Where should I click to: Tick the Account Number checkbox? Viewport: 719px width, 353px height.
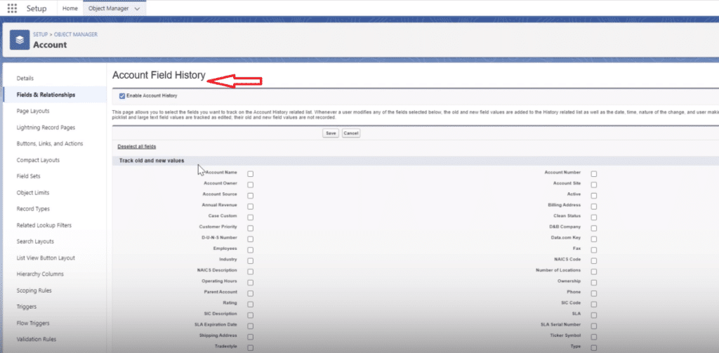click(593, 174)
